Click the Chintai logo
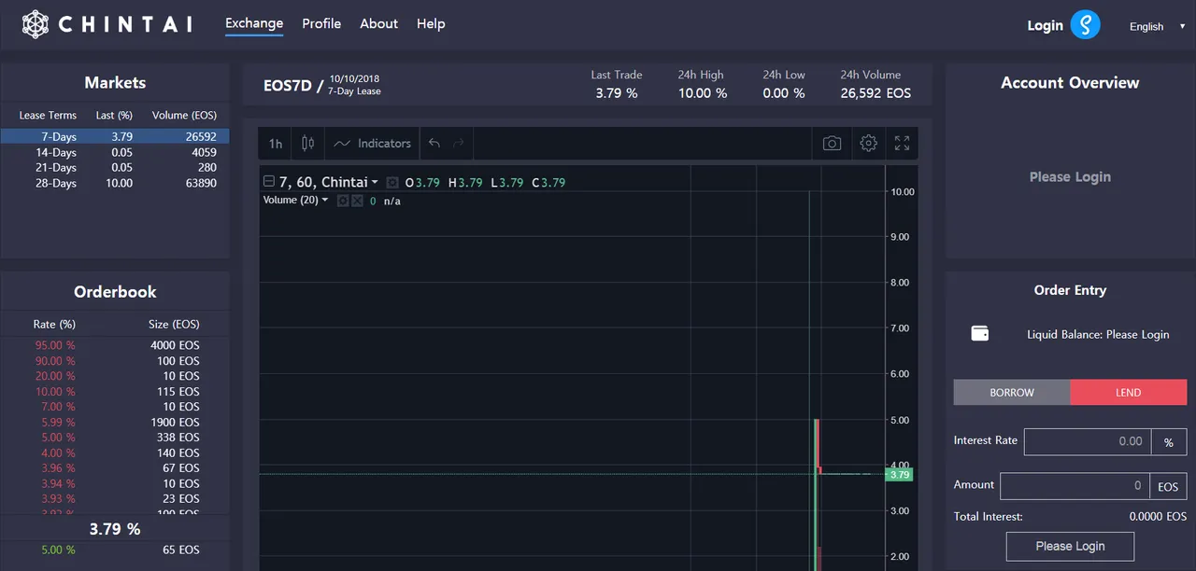 (107, 24)
